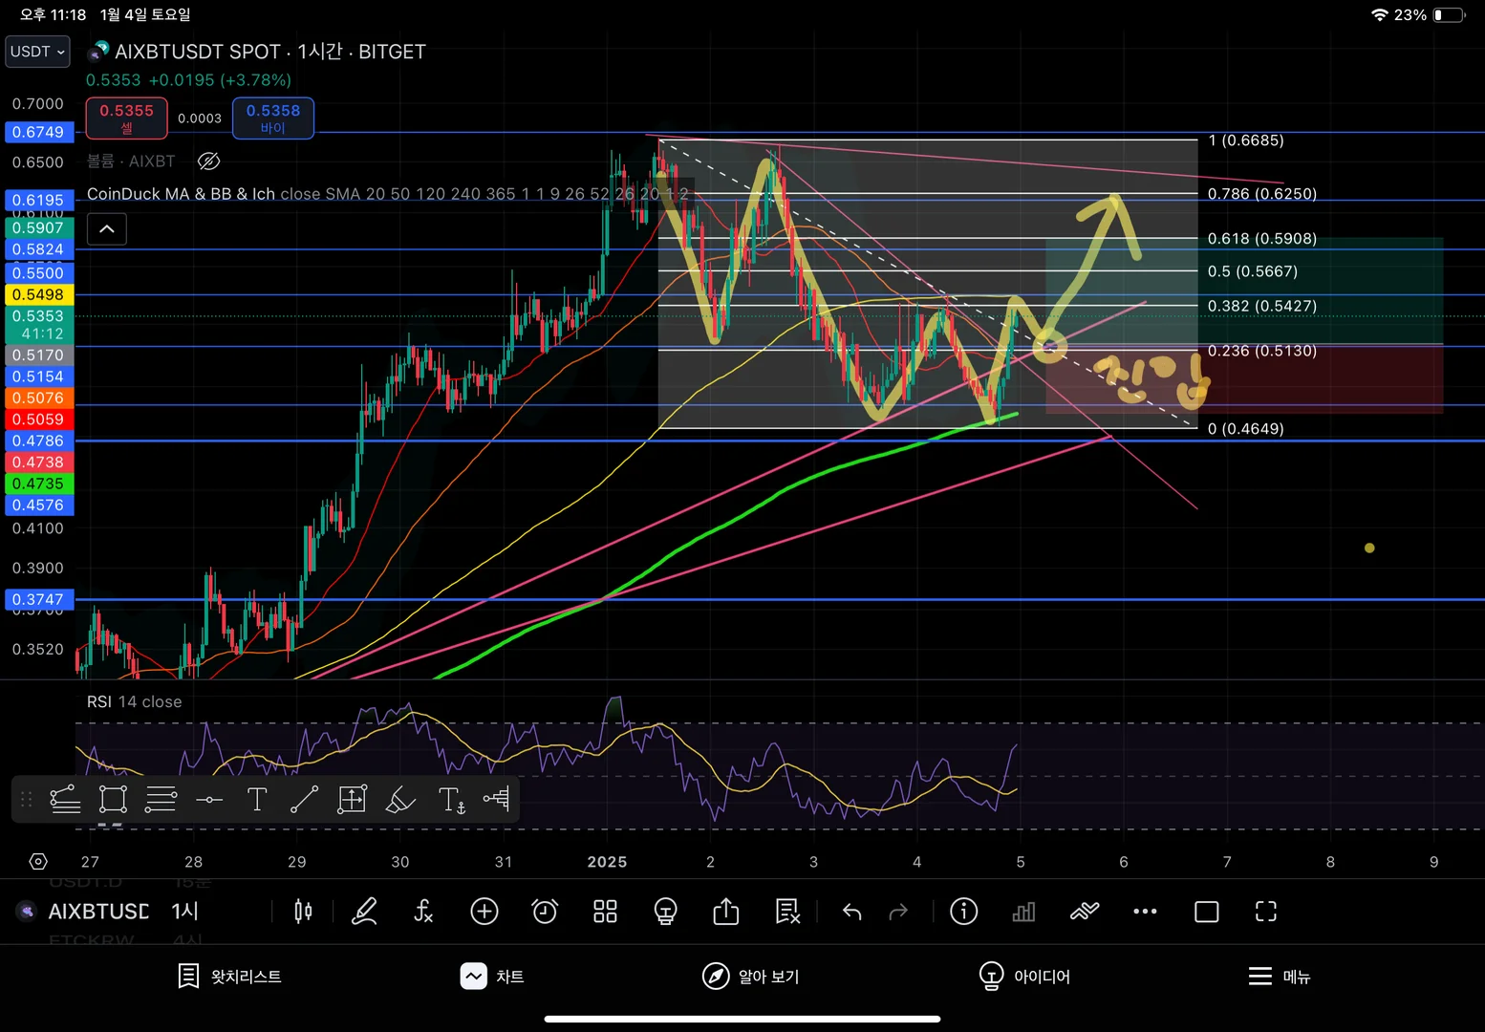Tap the red 0.5355 sell button

coord(127,118)
